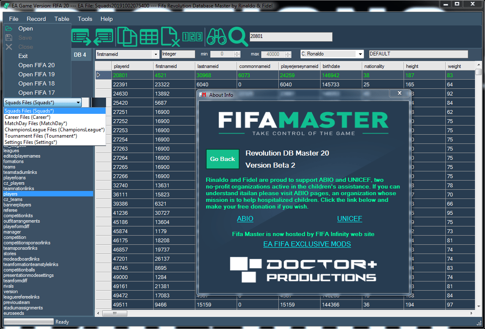Select the players table in the list

(x=48, y=194)
